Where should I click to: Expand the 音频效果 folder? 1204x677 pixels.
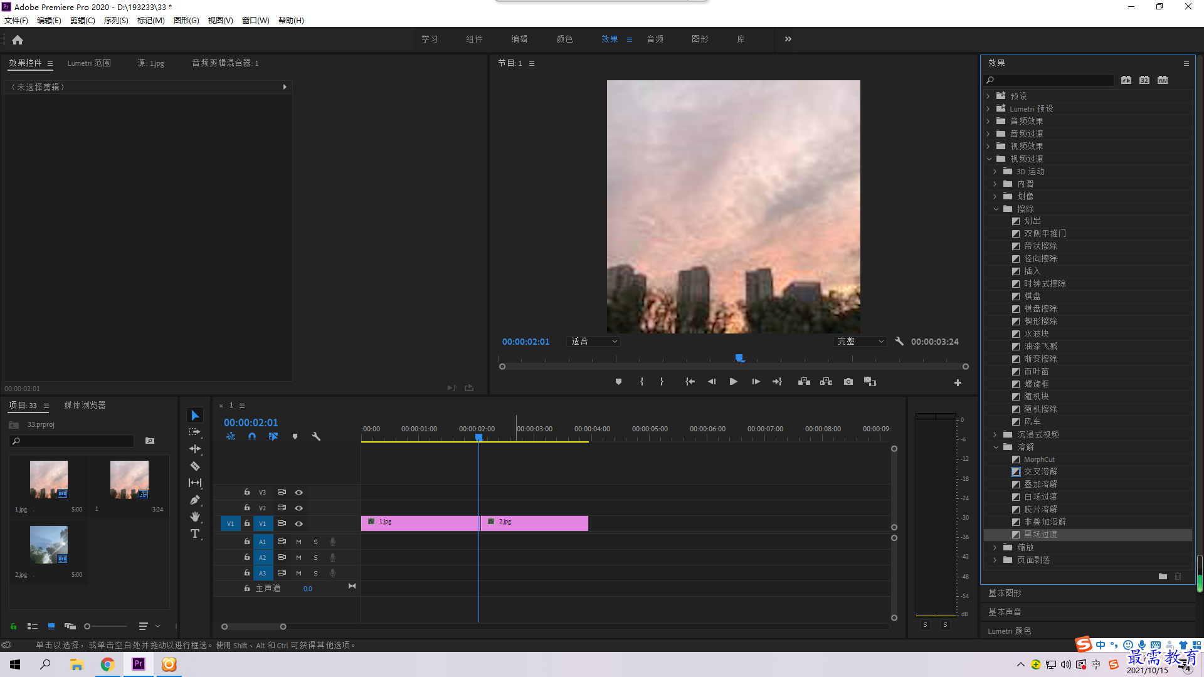(988, 121)
